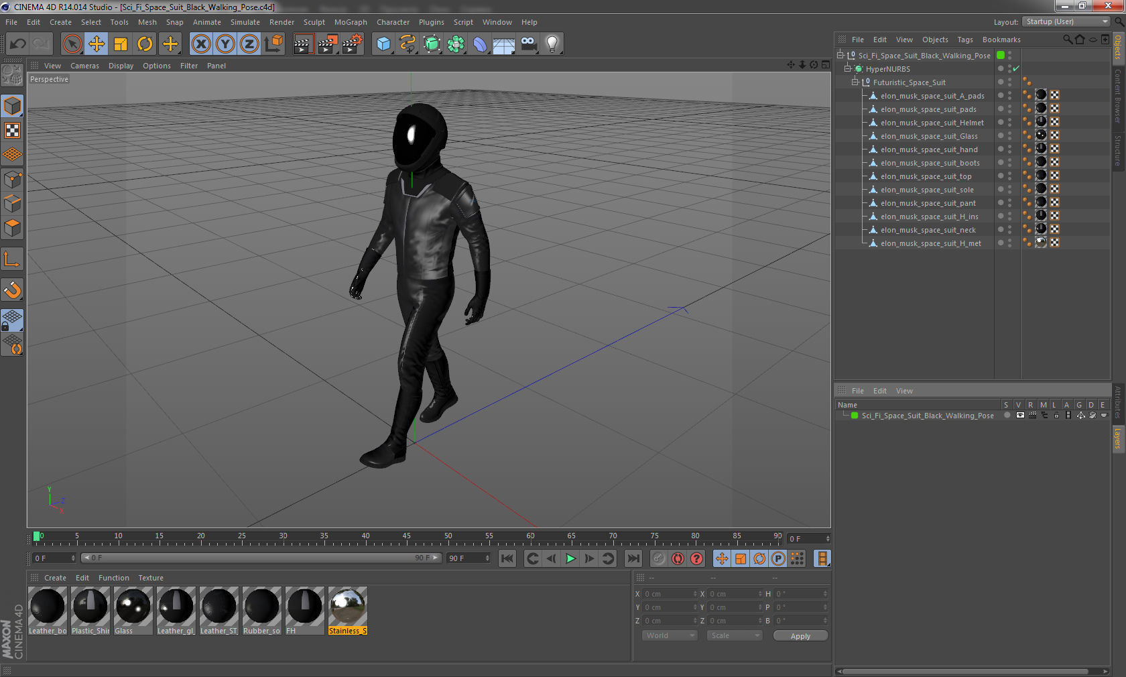The image size is (1126, 677).
Task: Toggle the Y axis lock
Action: coord(225,44)
